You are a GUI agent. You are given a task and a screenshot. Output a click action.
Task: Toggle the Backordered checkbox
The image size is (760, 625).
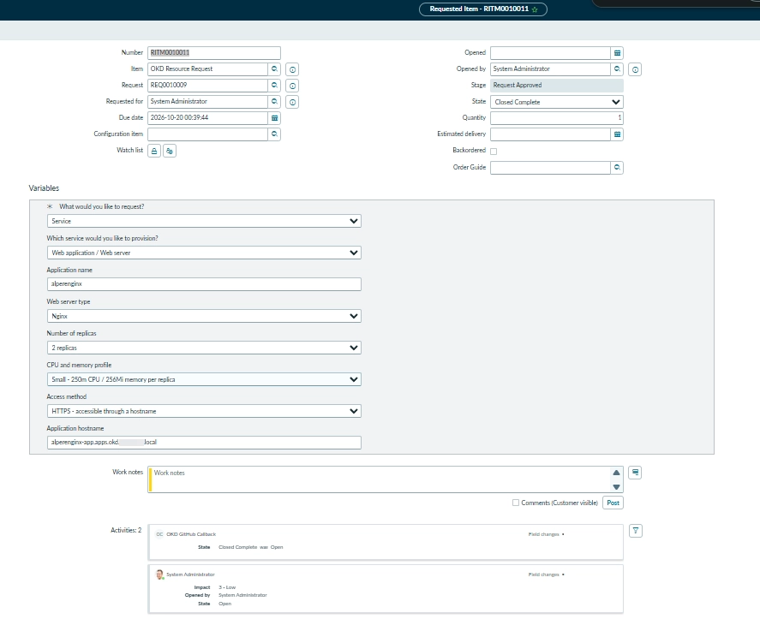pyautogui.click(x=494, y=152)
